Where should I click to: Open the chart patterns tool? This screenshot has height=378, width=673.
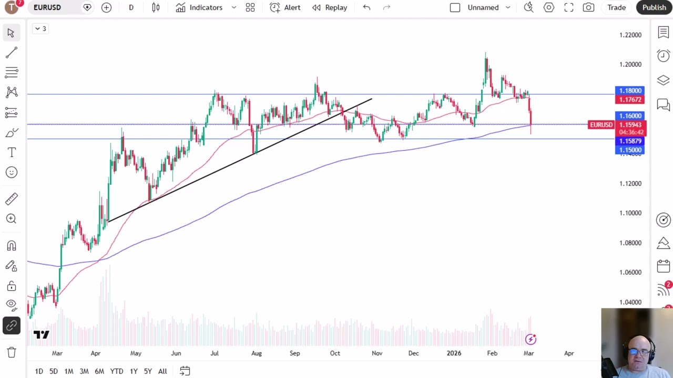[x=11, y=92]
